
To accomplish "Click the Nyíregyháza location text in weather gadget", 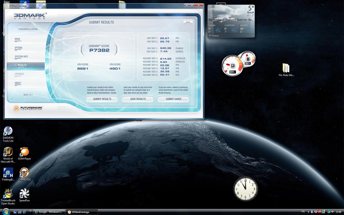I will click(231, 20).
